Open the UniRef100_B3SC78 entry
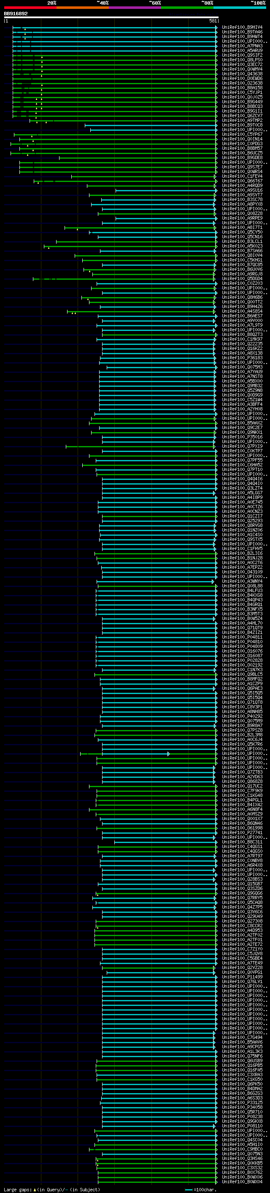 click(x=242, y=200)
